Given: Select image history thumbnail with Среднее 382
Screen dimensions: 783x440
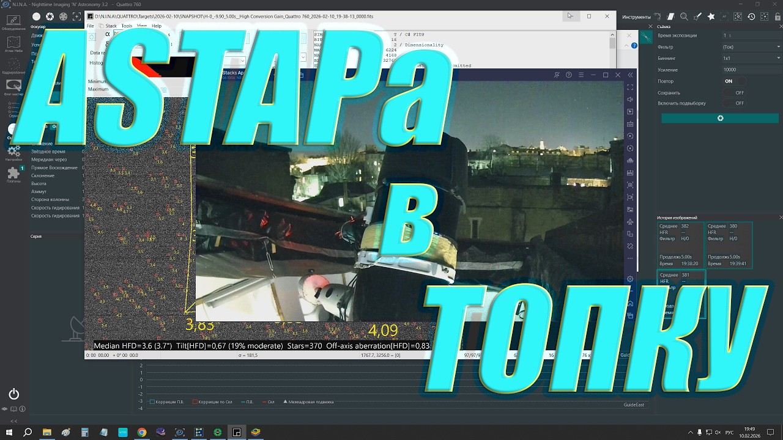Looking at the screenshot, I should (681, 245).
